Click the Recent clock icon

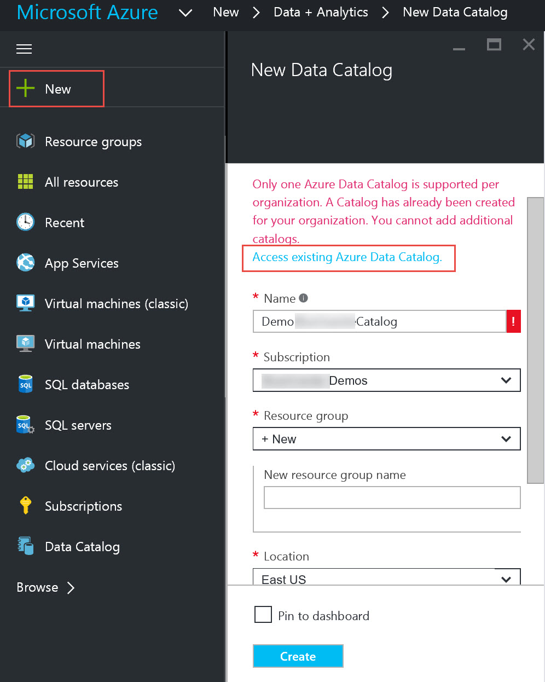coord(25,222)
